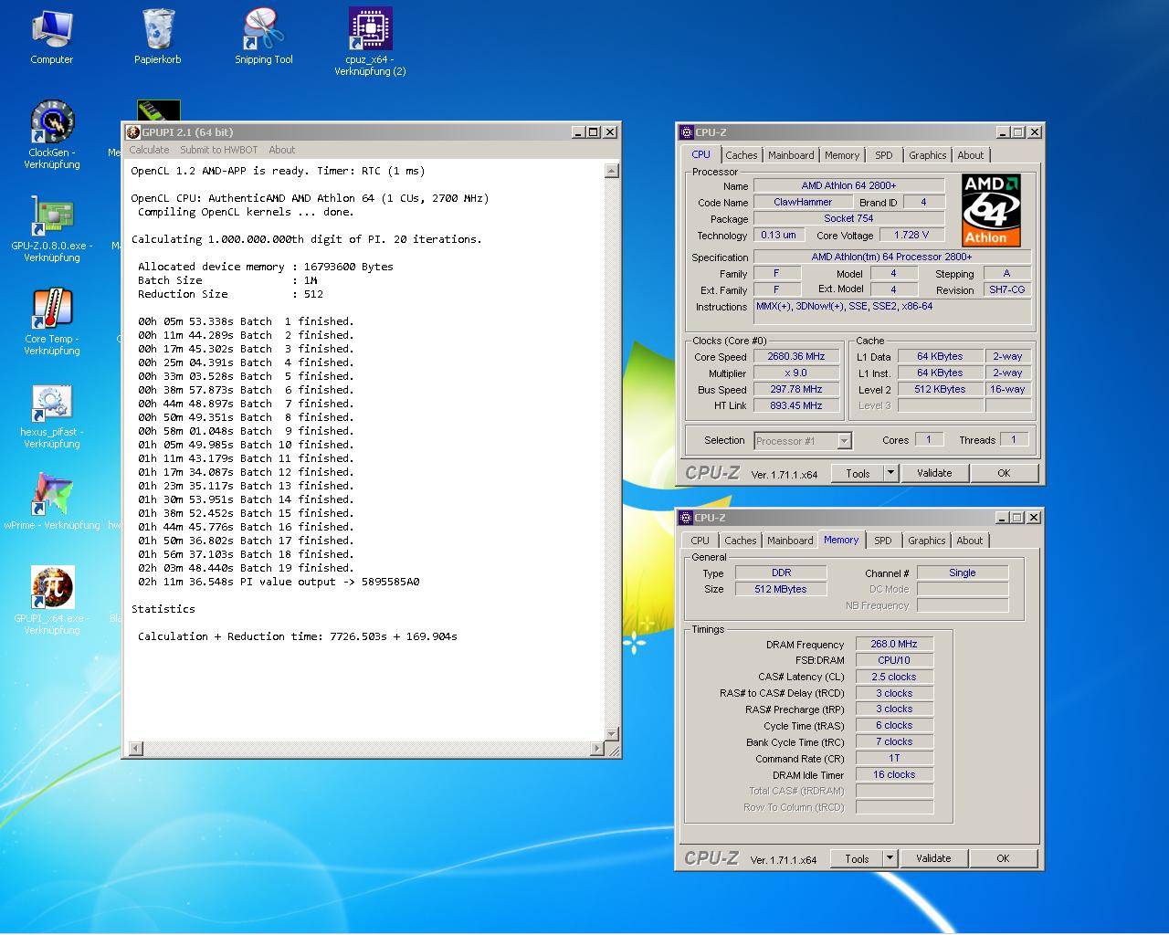Click the Core Speed value 2680.36 MHz
Image resolution: width=1169 pixels, height=935 pixels.
tap(796, 357)
